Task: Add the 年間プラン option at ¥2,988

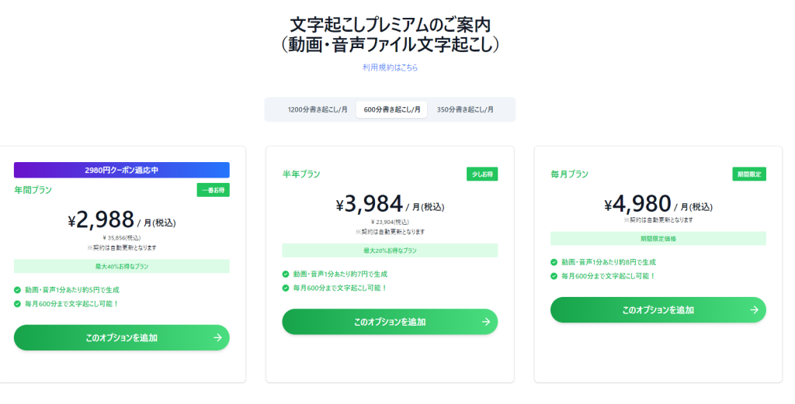Action: point(121,337)
